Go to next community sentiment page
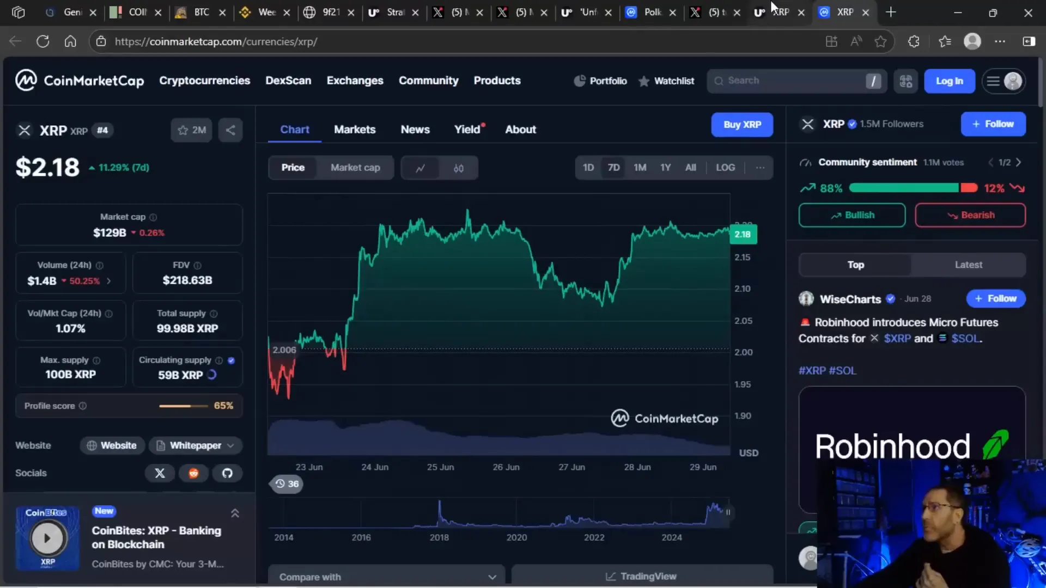 [x=1018, y=162]
